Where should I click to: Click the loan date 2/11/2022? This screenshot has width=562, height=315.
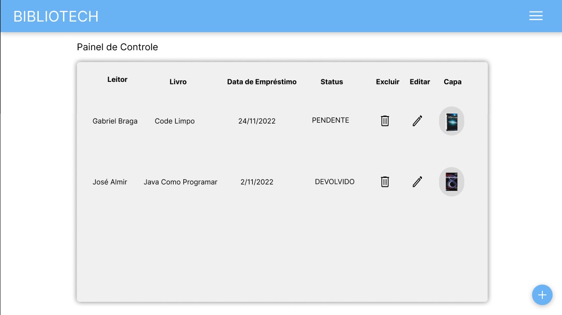[257, 182]
